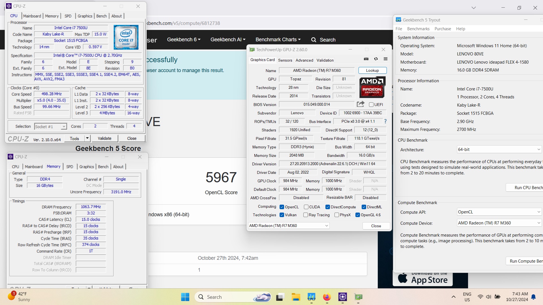
Task: Click the Validate button in CPU-Z
Action: tap(104, 138)
